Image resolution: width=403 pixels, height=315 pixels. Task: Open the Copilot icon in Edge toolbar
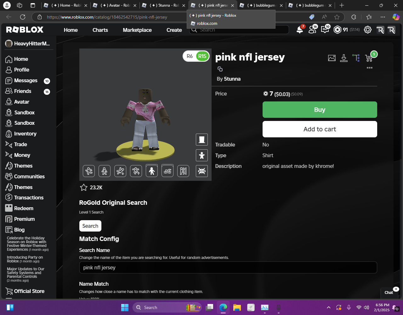click(x=396, y=17)
